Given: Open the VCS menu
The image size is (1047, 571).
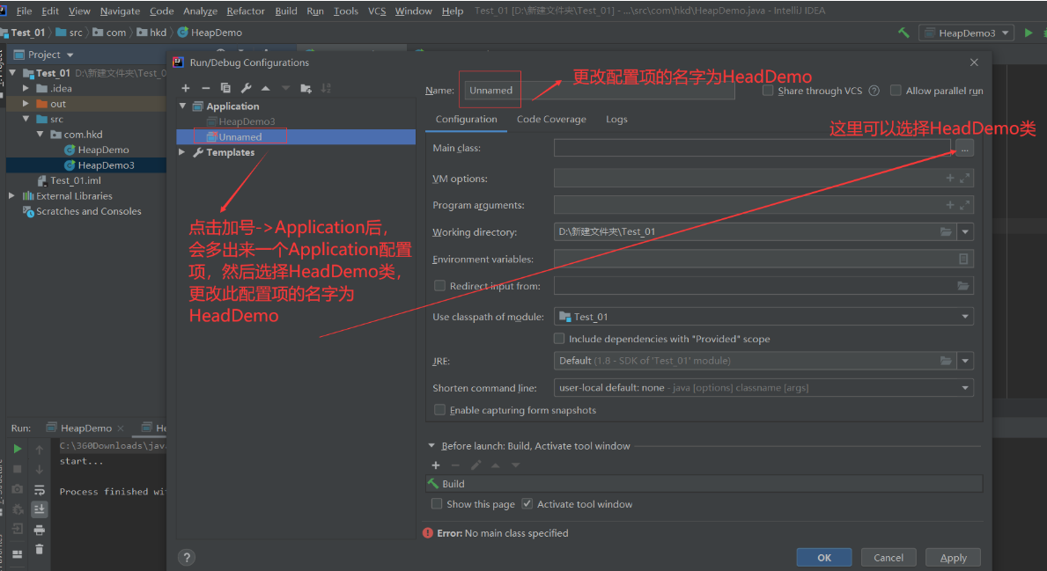Looking at the screenshot, I should pos(377,11).
